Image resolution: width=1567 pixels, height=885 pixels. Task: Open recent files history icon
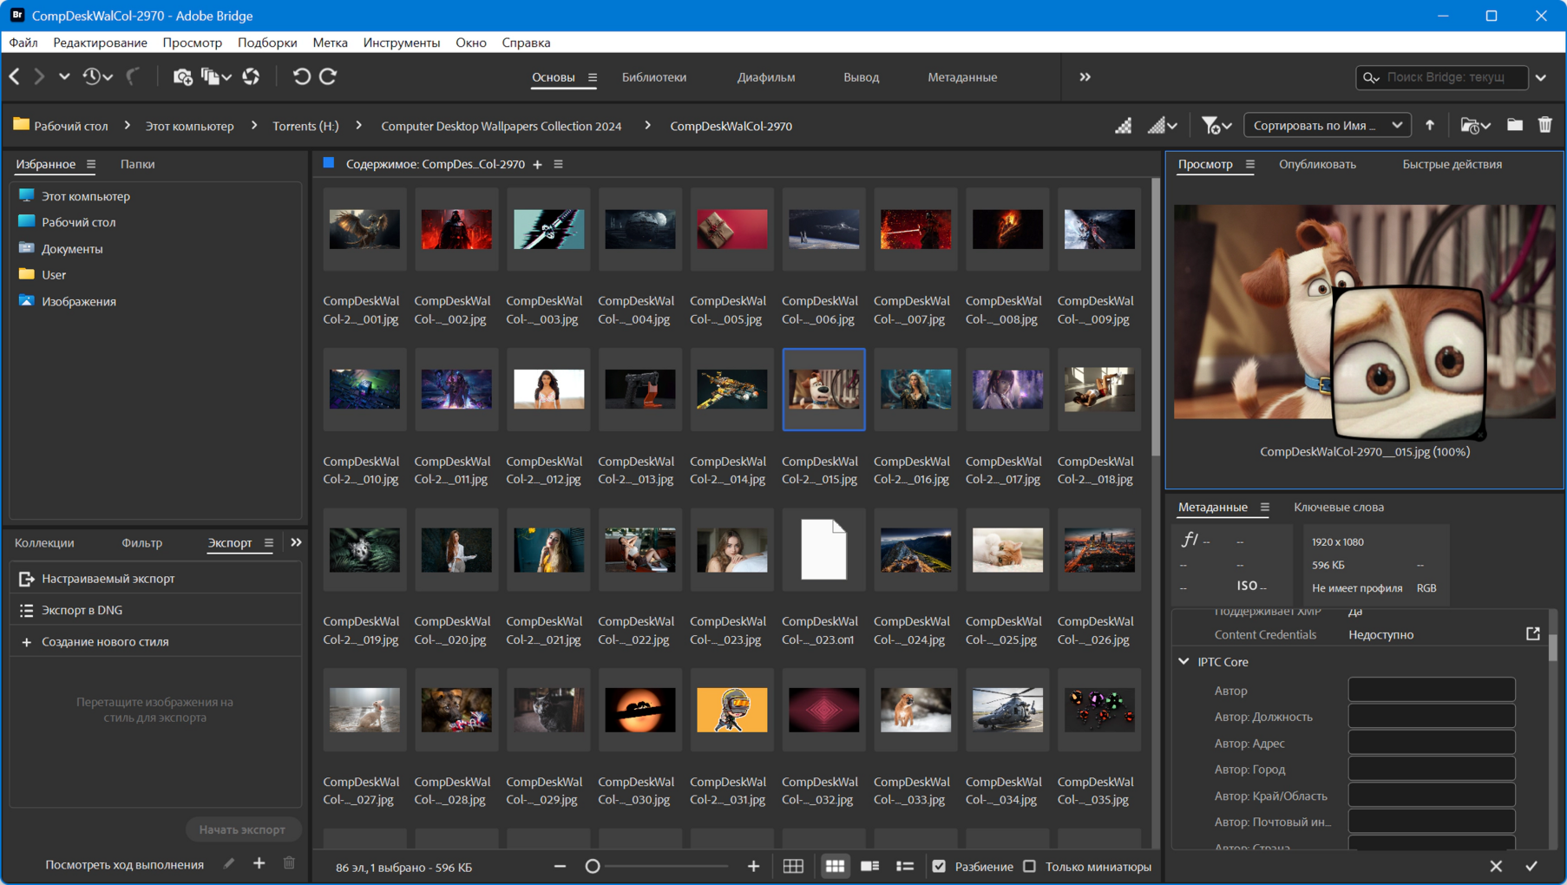pos(96,76)
